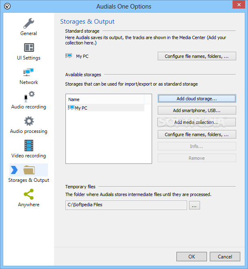This screenshot has height=269, width=248.
Task: Click the Cancel button
Action: (225, 256)
